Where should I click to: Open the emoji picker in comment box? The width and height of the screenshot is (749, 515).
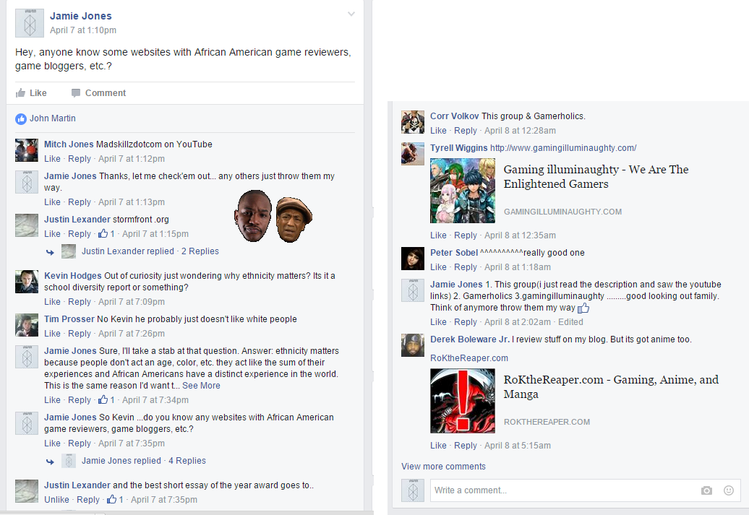(x=728, y=490)
